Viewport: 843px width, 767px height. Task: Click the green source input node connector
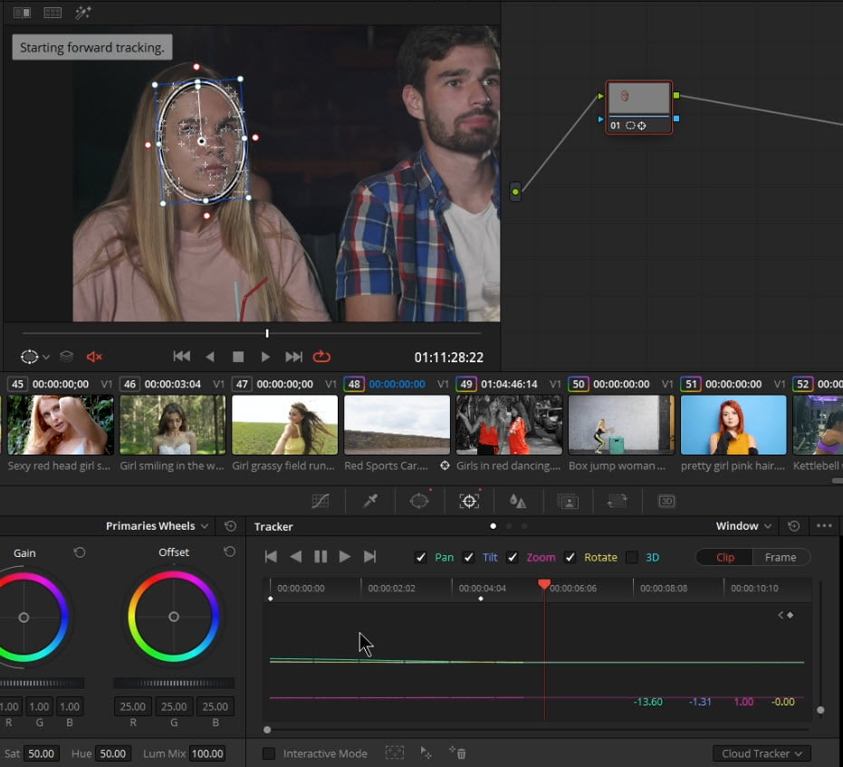pyautogui.click(x=515, y=192)
